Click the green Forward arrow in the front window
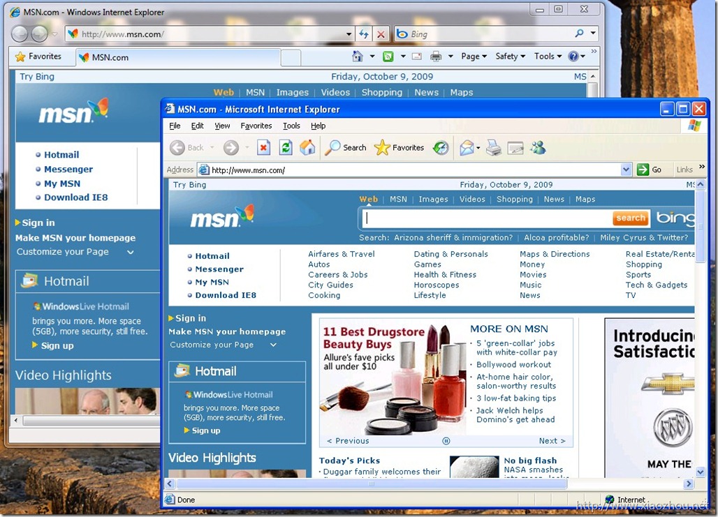The width and height of the screenshot is (718, 517). click(x=230, y=148)
